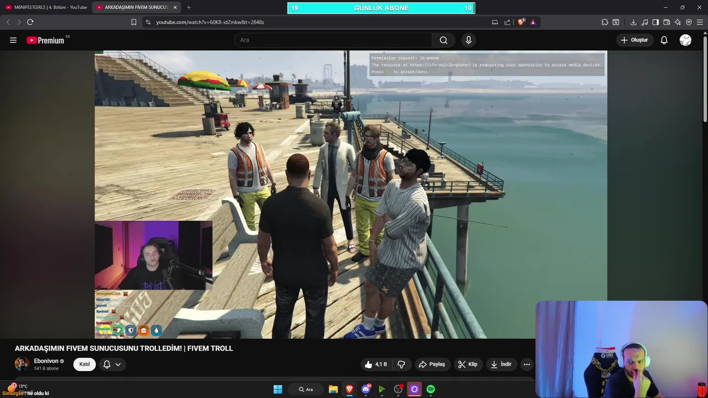This screenshot has width=708, height=398.
Task: Open the browser extensions puzzle icon
Action: 605,22
